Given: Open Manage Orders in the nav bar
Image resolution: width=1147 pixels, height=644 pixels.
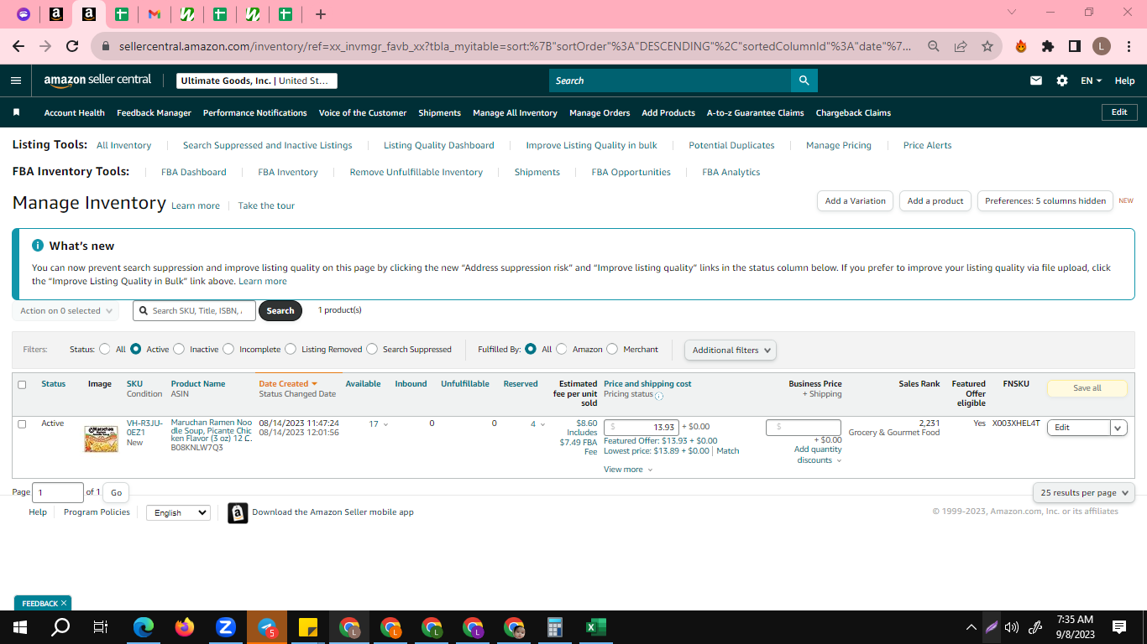Looking at the screenshot, I should tap(600, 112).
